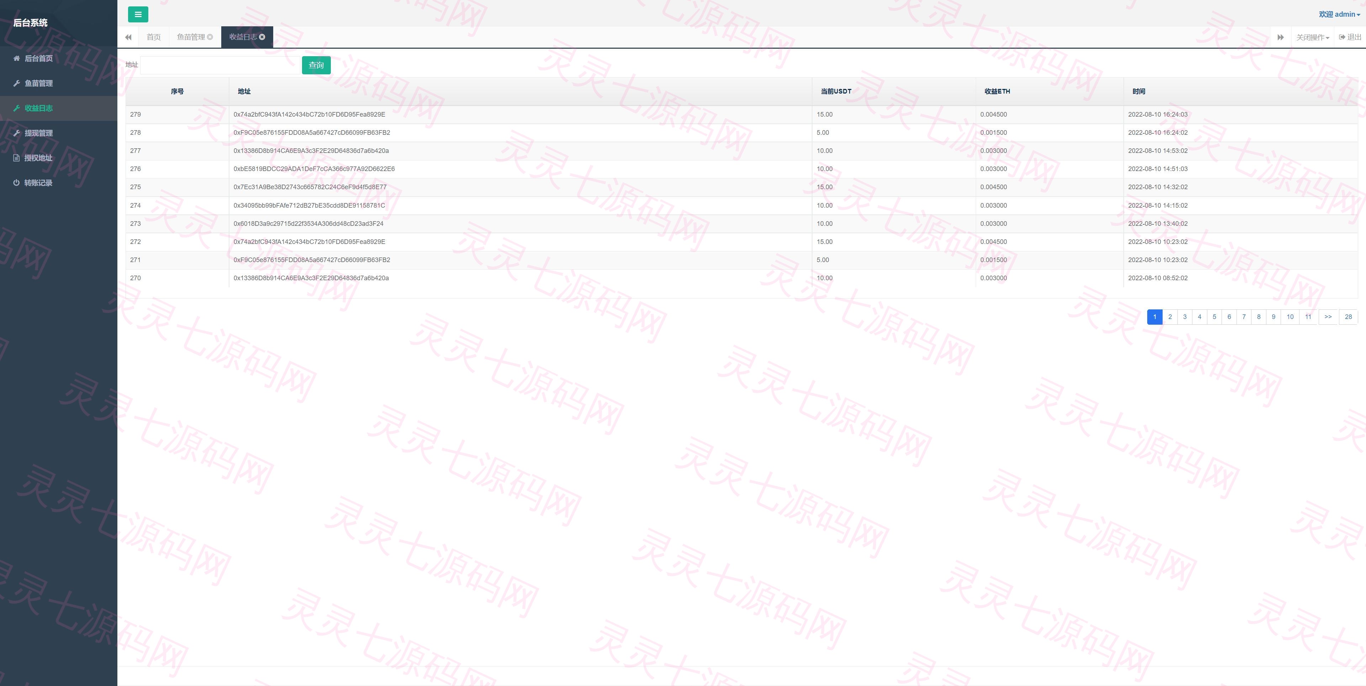The height and width of the screenshot is (686, 1366).
Task: Click the wrench icon beside 提现管理
Action: tap(16, 133)
